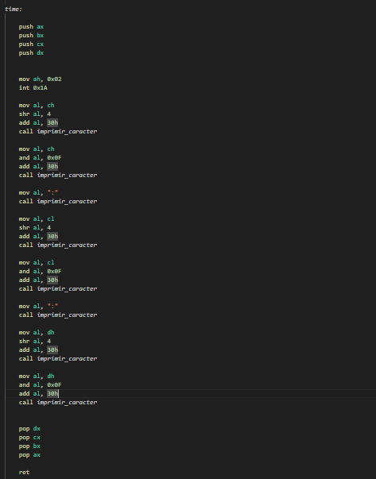Click the first 'mov al, dh' line
The width and height of the screenshot is (376, 479).
[x=37, y=333]
